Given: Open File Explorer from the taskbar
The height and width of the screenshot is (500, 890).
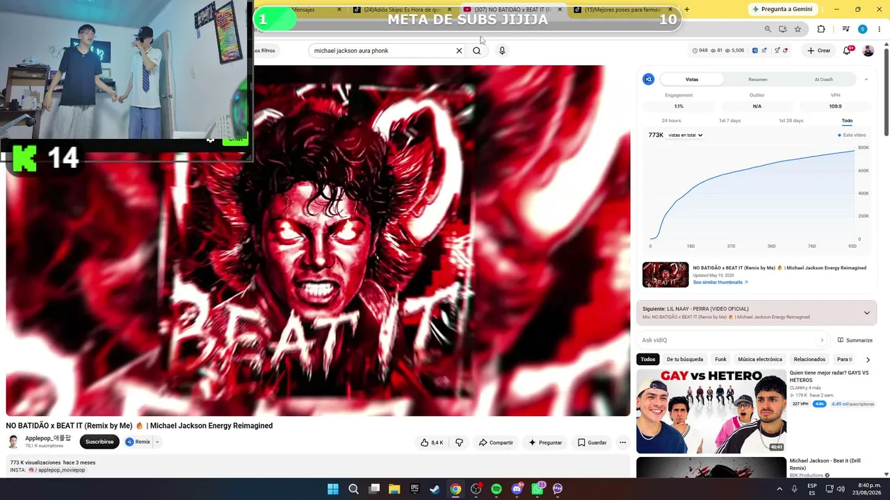Looking at the screenshot, I should point(394,489).
